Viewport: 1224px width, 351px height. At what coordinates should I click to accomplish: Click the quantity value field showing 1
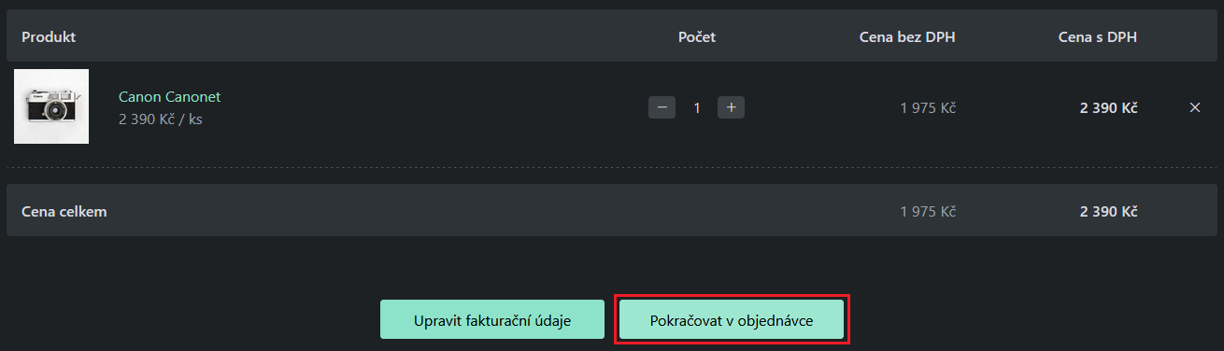[696, 107]
